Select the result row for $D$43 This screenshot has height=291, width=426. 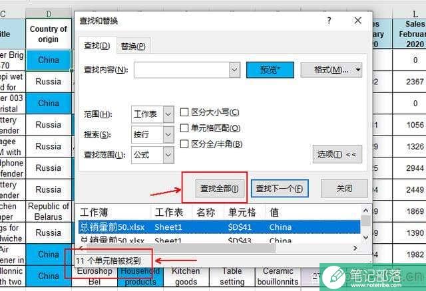click(x=219, y=239)
